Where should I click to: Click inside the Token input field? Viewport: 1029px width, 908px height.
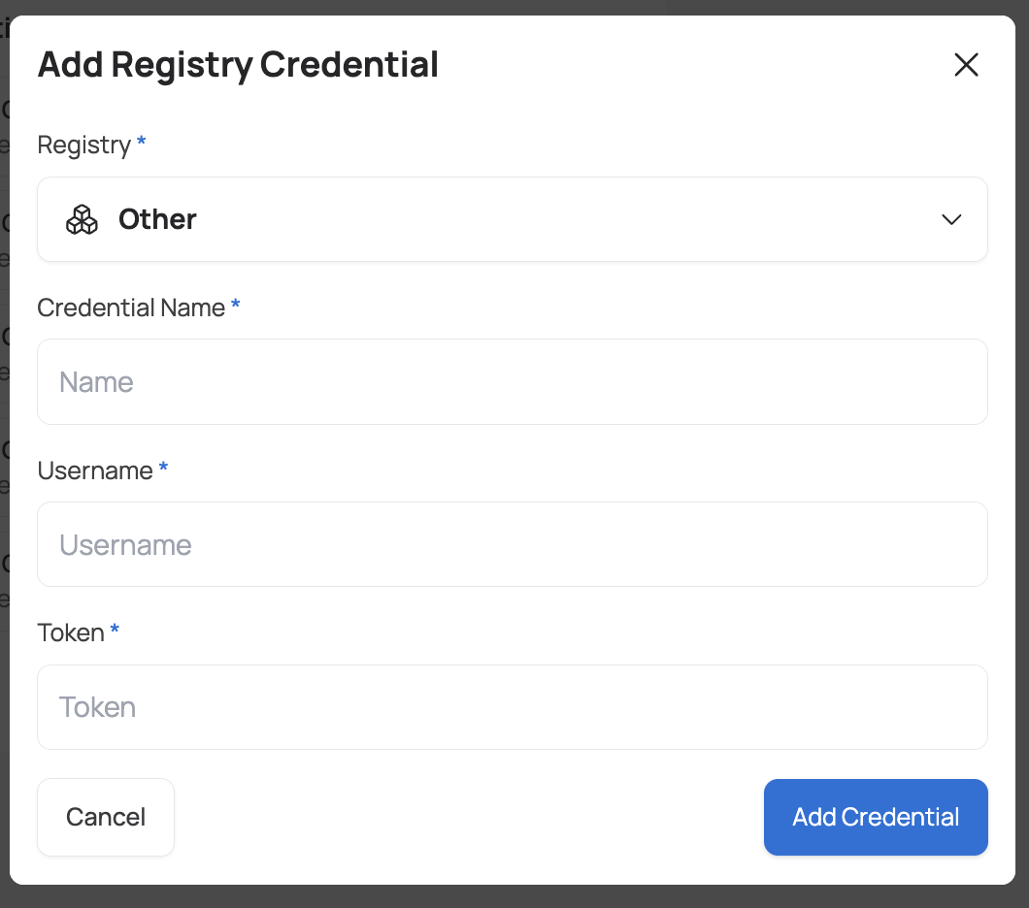click(513, 707)
